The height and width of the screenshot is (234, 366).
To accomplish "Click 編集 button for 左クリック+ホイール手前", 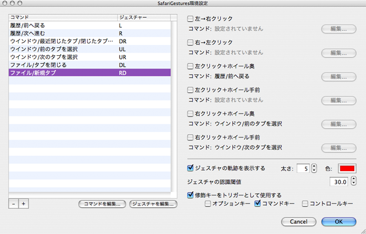I will pos(339,100).
